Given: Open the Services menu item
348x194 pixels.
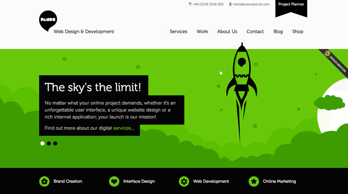Looking at the screenshot, I should coord(178,31).
